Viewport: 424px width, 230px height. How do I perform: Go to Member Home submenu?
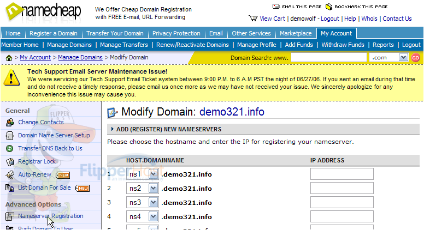[x=20, y=45]
